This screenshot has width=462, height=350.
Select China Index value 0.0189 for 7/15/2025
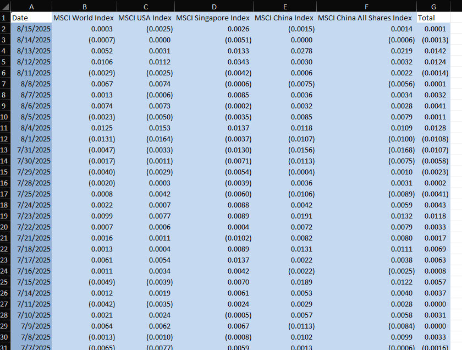(285, 282)
